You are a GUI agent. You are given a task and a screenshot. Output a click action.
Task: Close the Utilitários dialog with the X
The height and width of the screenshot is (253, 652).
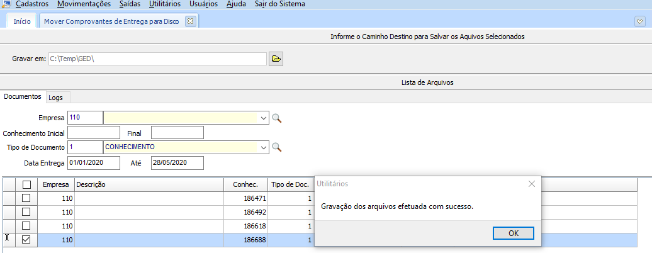coord(532,184)
